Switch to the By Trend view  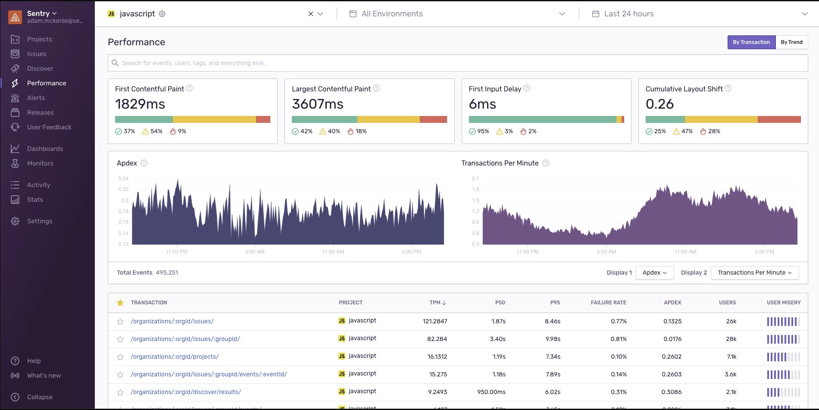click(x=791, y=42)
